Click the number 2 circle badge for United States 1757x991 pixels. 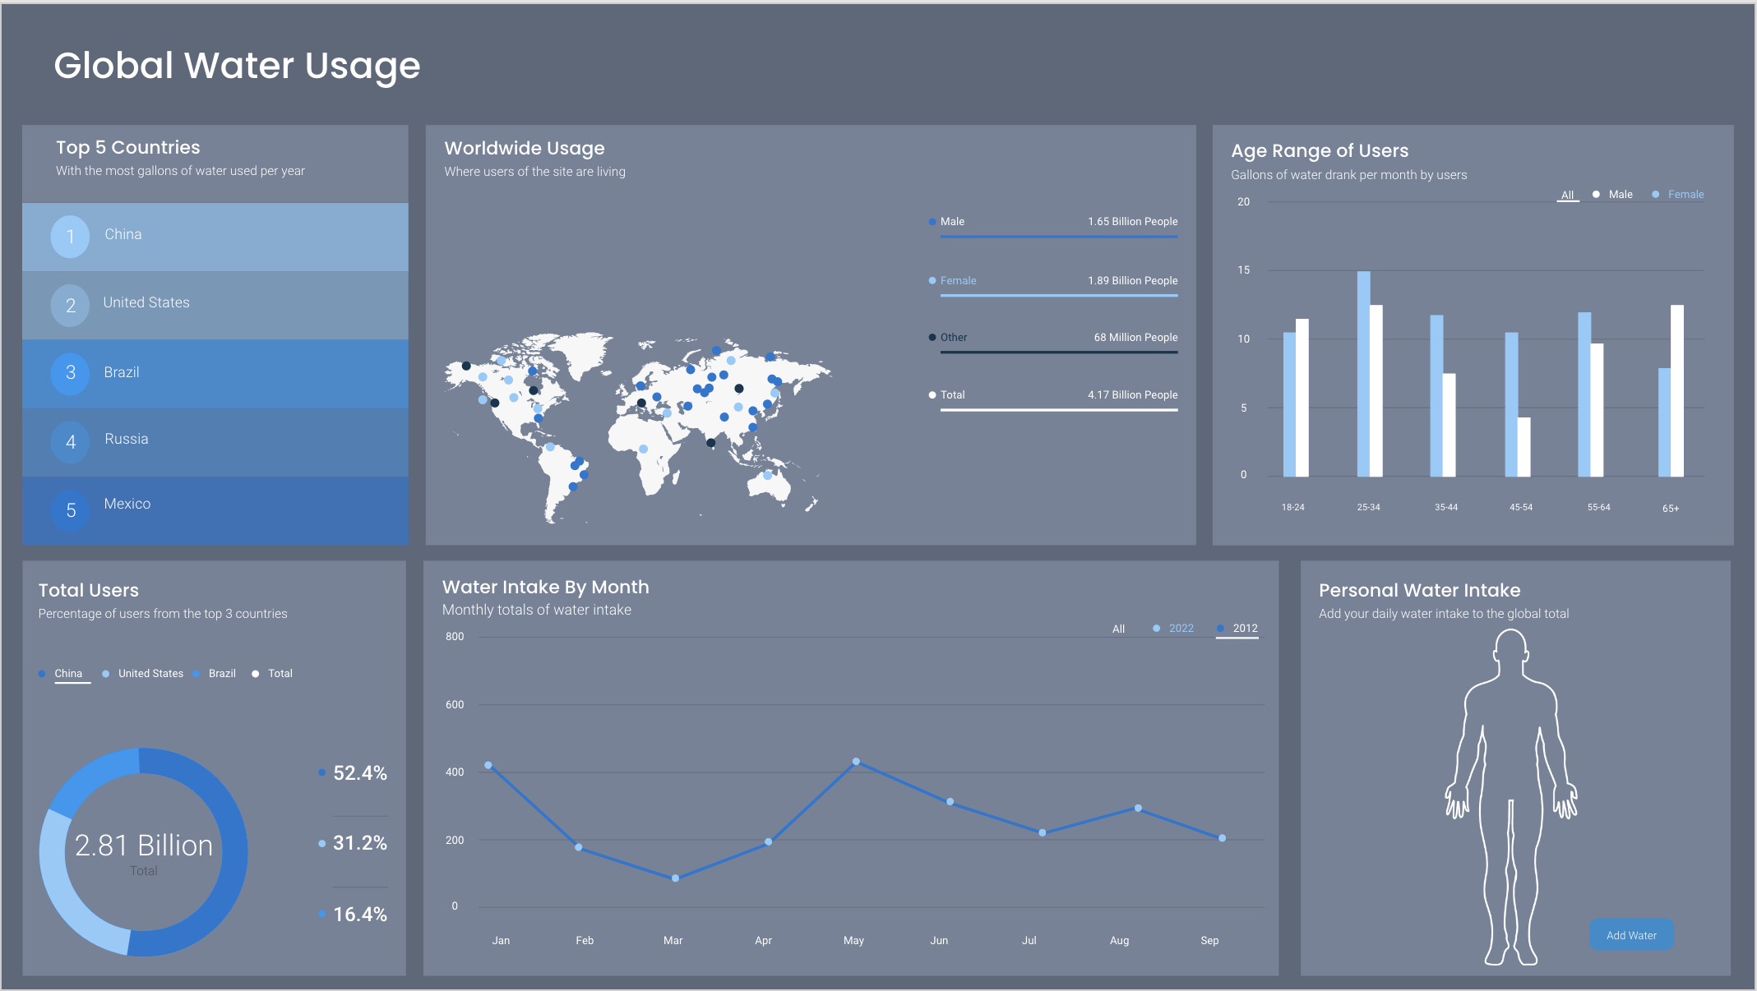(70, 306)
